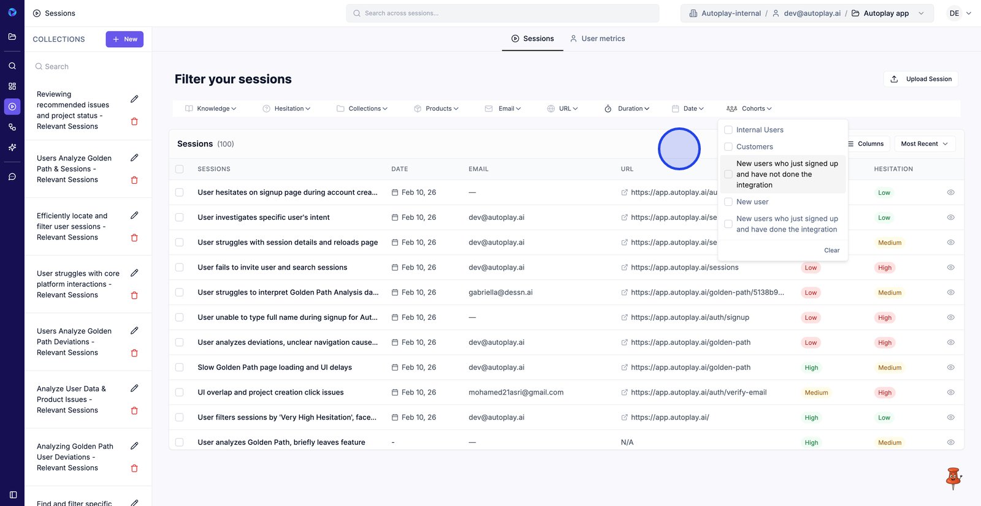Open the Duration filter dropdown

[627, 108]
